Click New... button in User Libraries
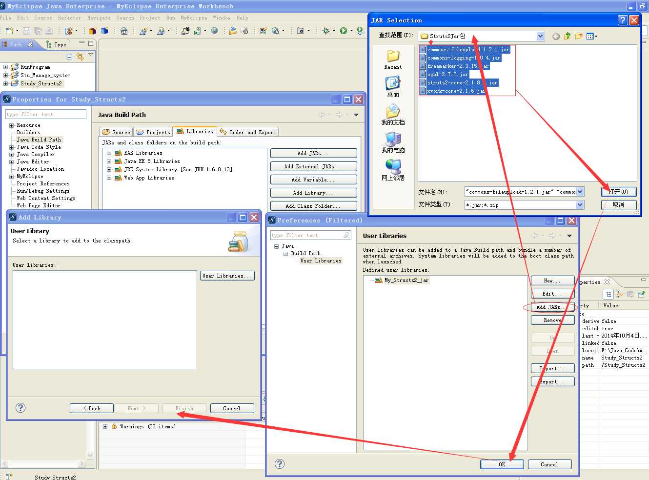 coord(552,280)
